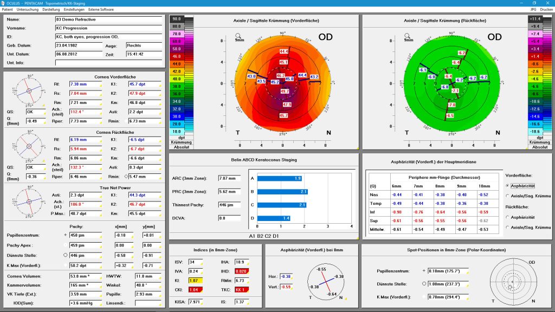Open the Patient menu
555x312 pixels.
7,10
